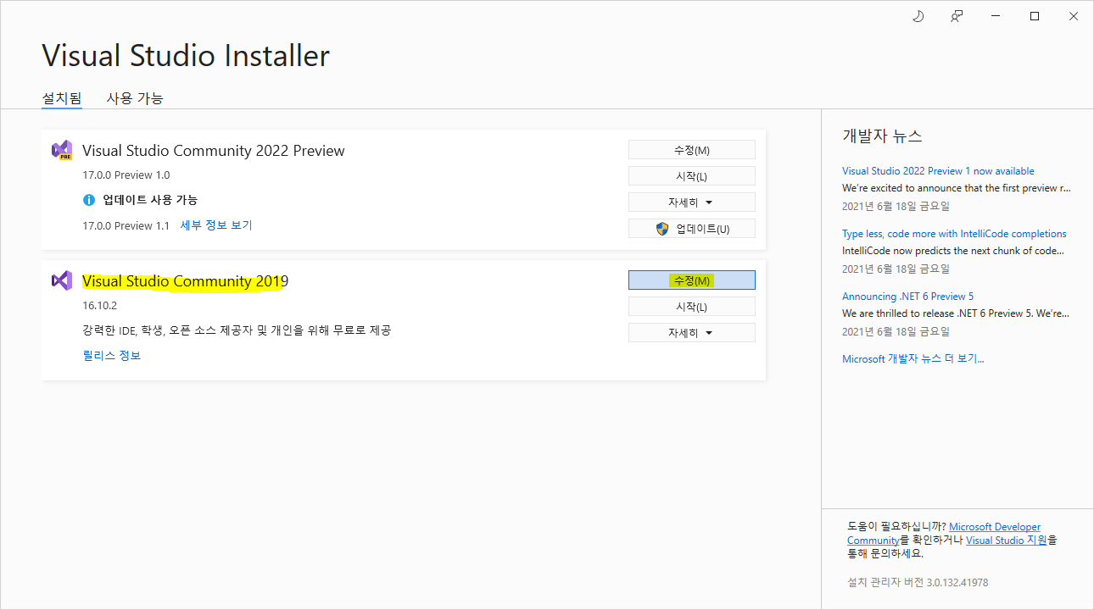This screenshot has height=610, width=1094.
Task: Open Announcing .NET 6 Preview 5 link
Action: click(907, 297)
